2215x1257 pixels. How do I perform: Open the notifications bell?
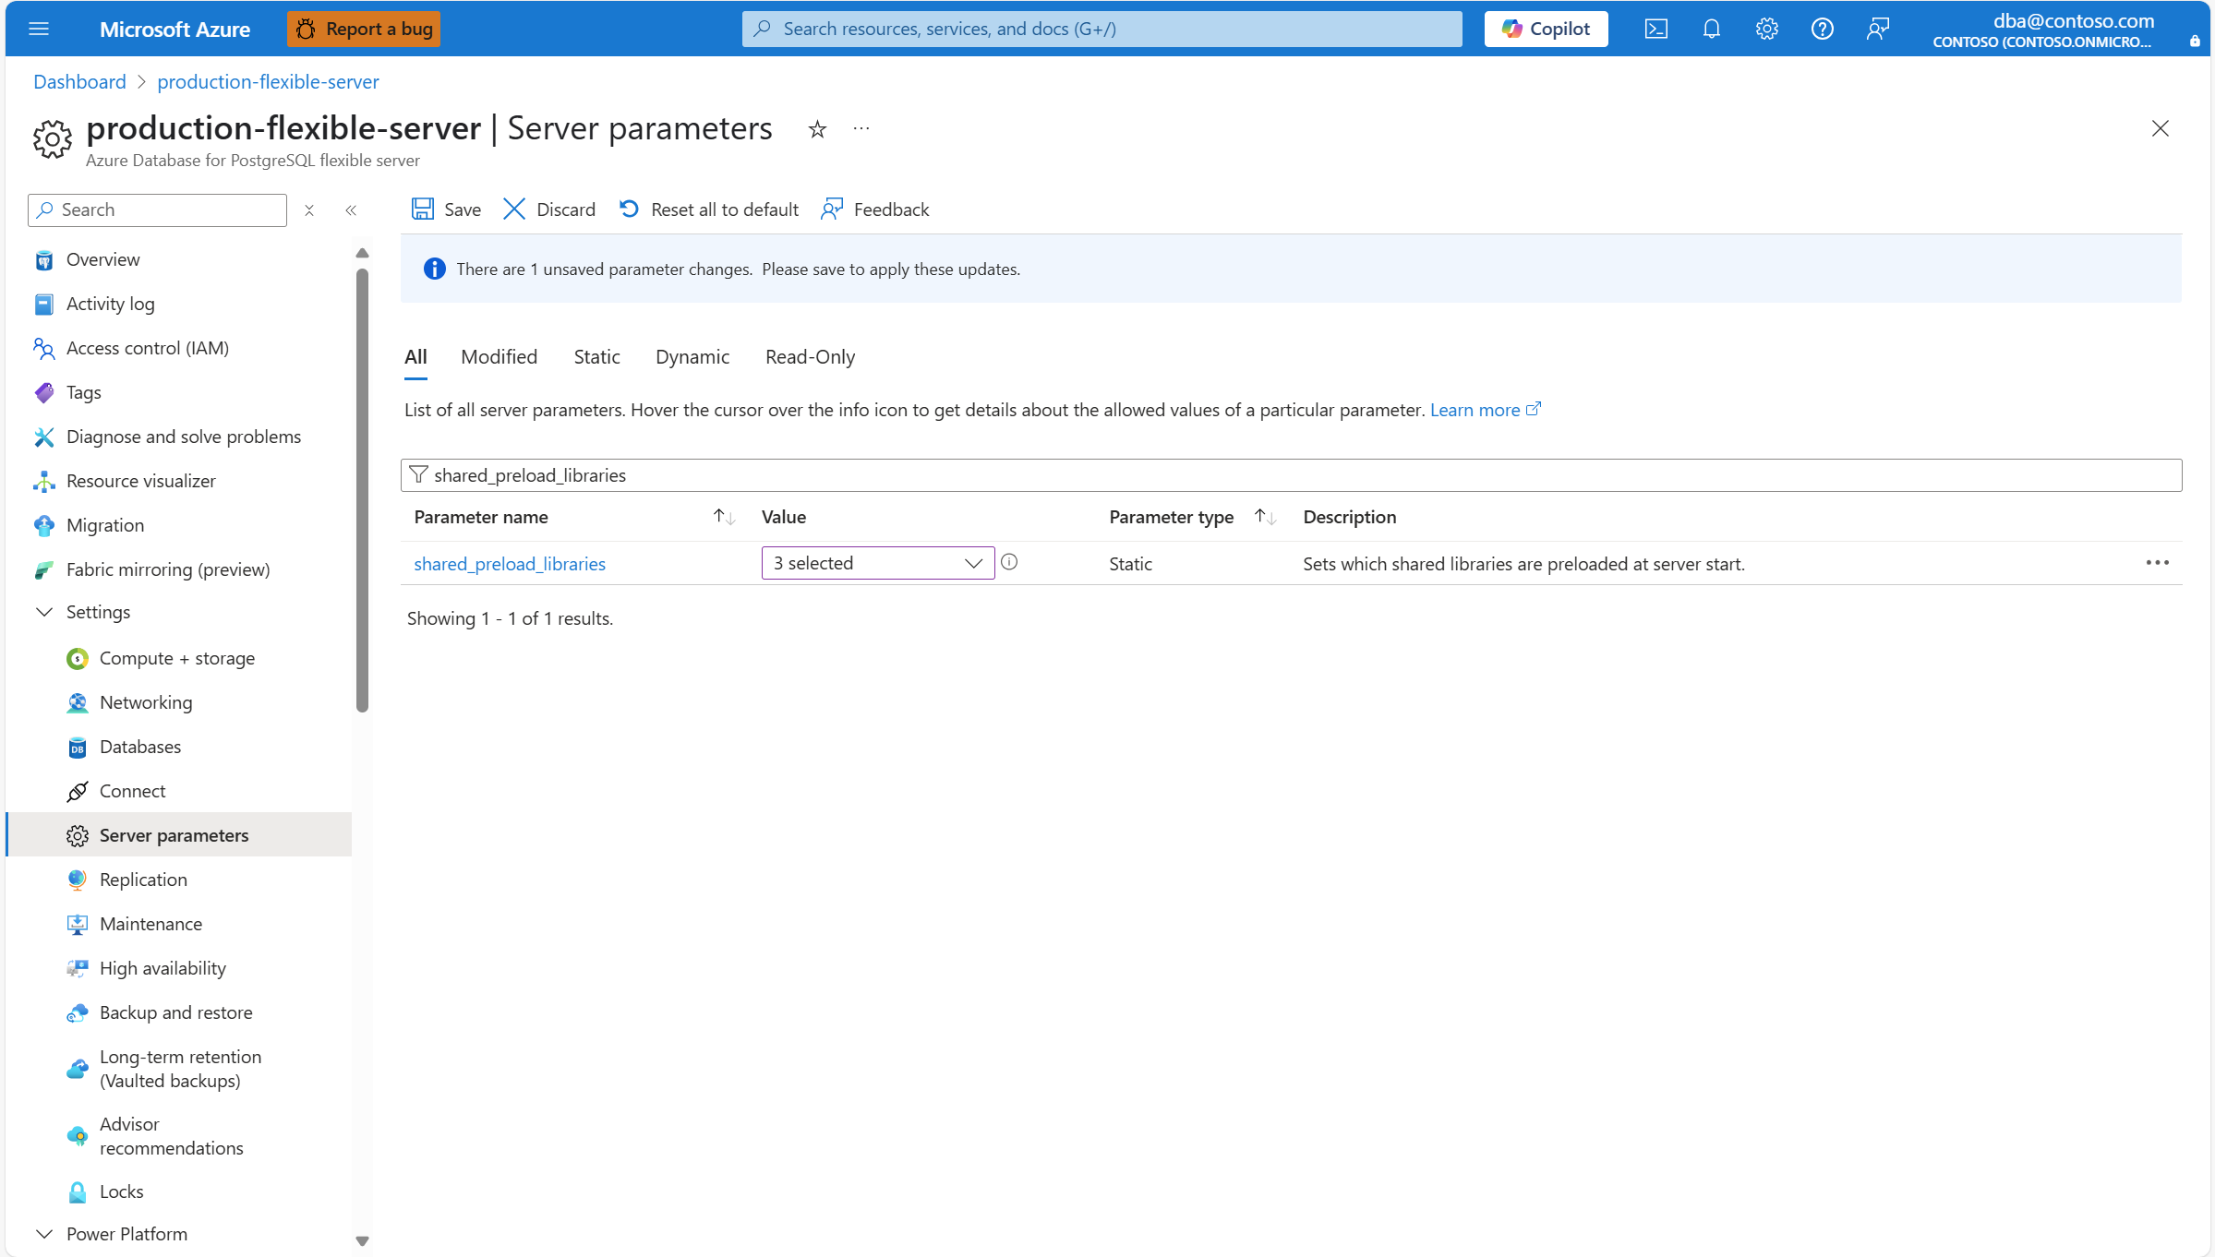pyautogui.click(x=1711, y=29)
